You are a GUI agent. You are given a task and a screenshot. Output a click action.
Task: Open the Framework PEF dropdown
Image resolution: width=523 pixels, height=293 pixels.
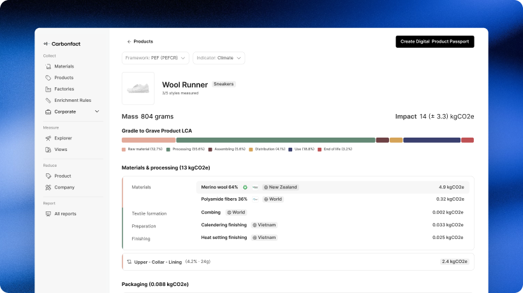tap(156, 58)
